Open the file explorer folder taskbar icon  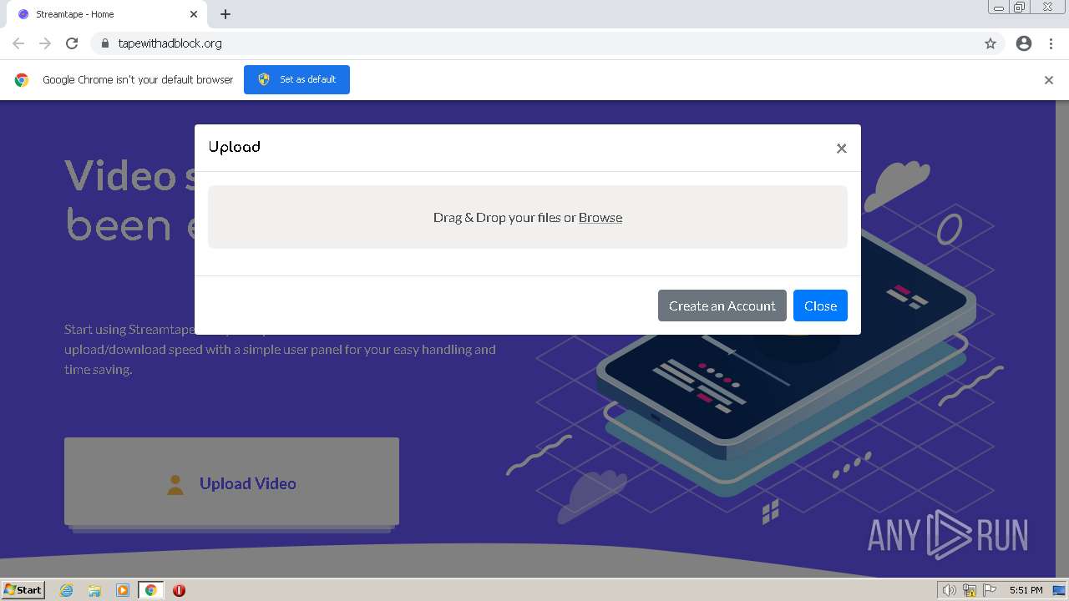pos(94,590)
